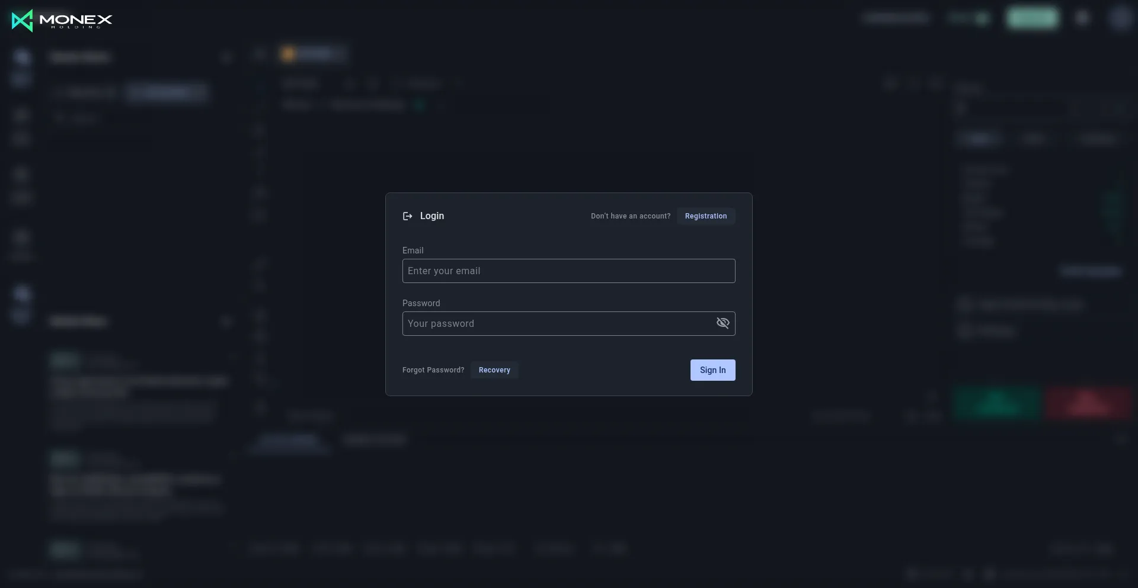The image size is (1138, 588).
Task: Click the Password field label
Action: point(421,303)
